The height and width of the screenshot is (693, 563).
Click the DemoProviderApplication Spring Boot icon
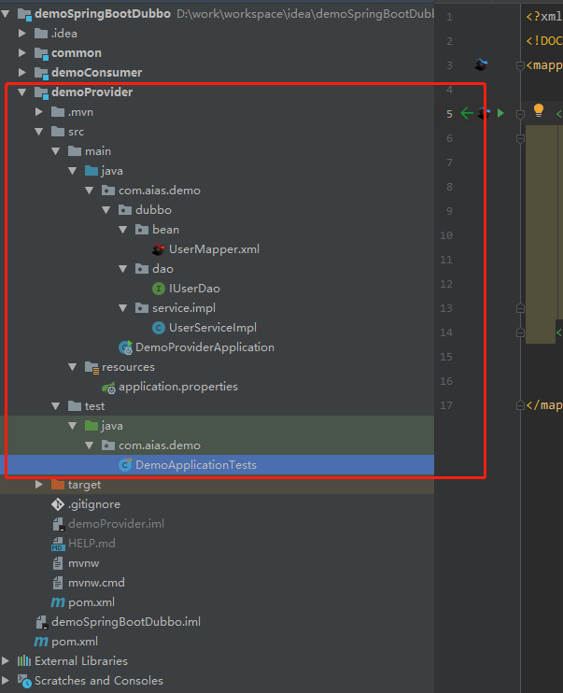[125, 347]
